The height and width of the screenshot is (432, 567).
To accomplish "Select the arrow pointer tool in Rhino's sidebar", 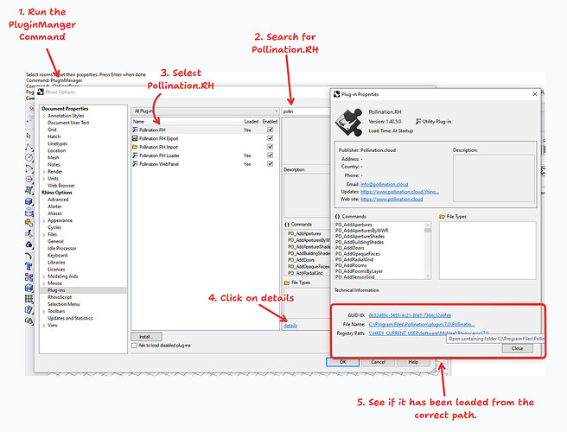I will click(29, 136).
